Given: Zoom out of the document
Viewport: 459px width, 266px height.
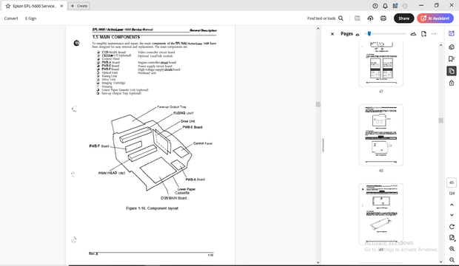Looking at the screenshot, I should click(x=452, y=259).
